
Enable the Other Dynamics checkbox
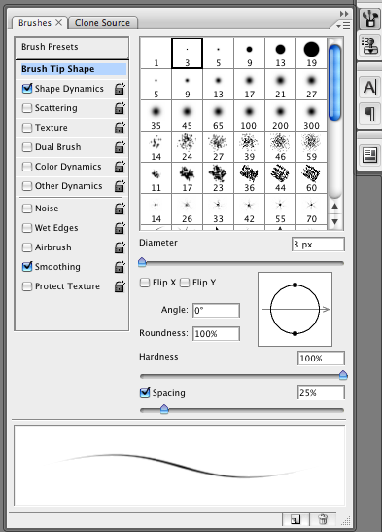pos(27,186)
